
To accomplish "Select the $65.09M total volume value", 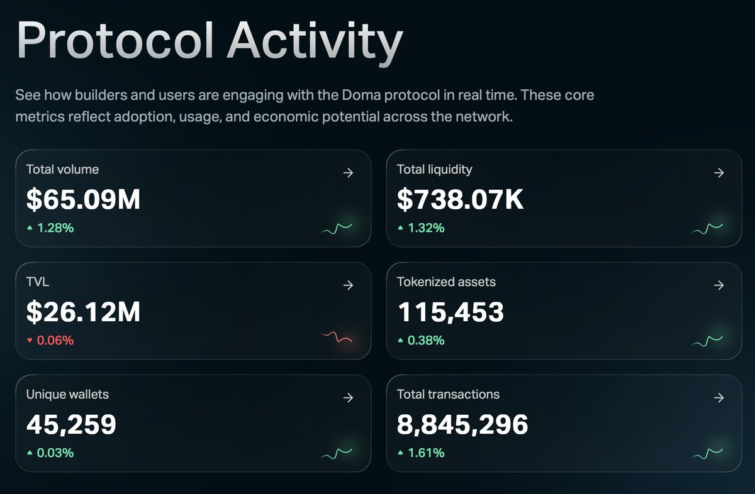I will click(x=84, y=199).
